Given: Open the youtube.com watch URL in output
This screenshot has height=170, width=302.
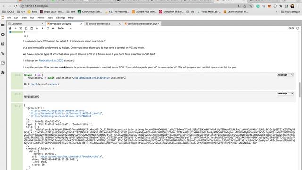Looking at the screenshot, I should pos(71,156).
